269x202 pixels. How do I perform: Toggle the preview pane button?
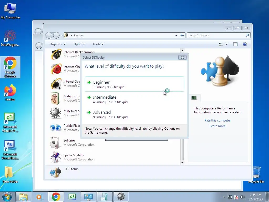pos(235,44)
